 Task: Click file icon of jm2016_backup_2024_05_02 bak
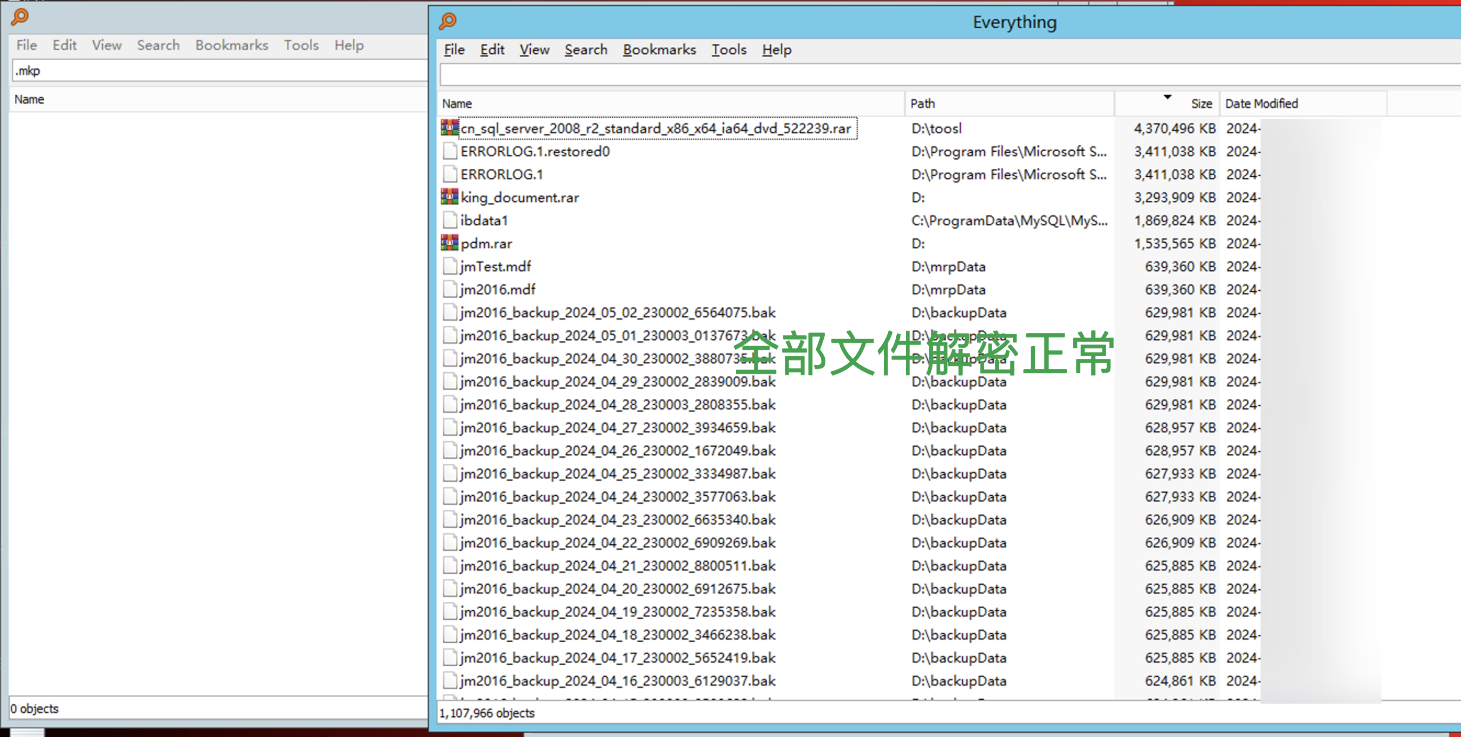click(450, 313)
